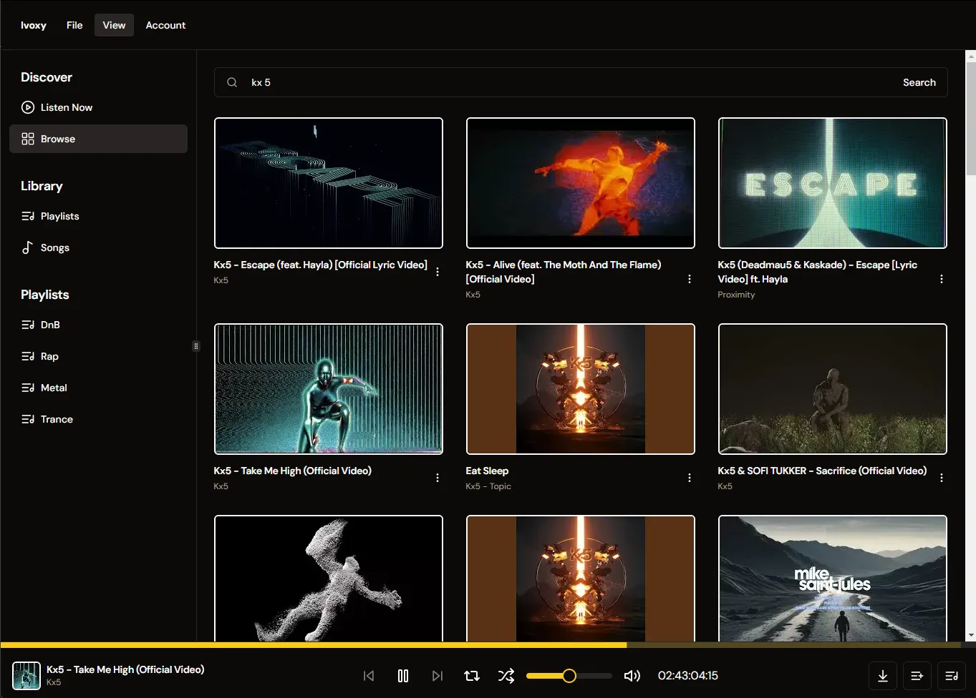The image size is (976, 698).
Task: Open options for Kx5 Alive video
Action: click(690, 279)
